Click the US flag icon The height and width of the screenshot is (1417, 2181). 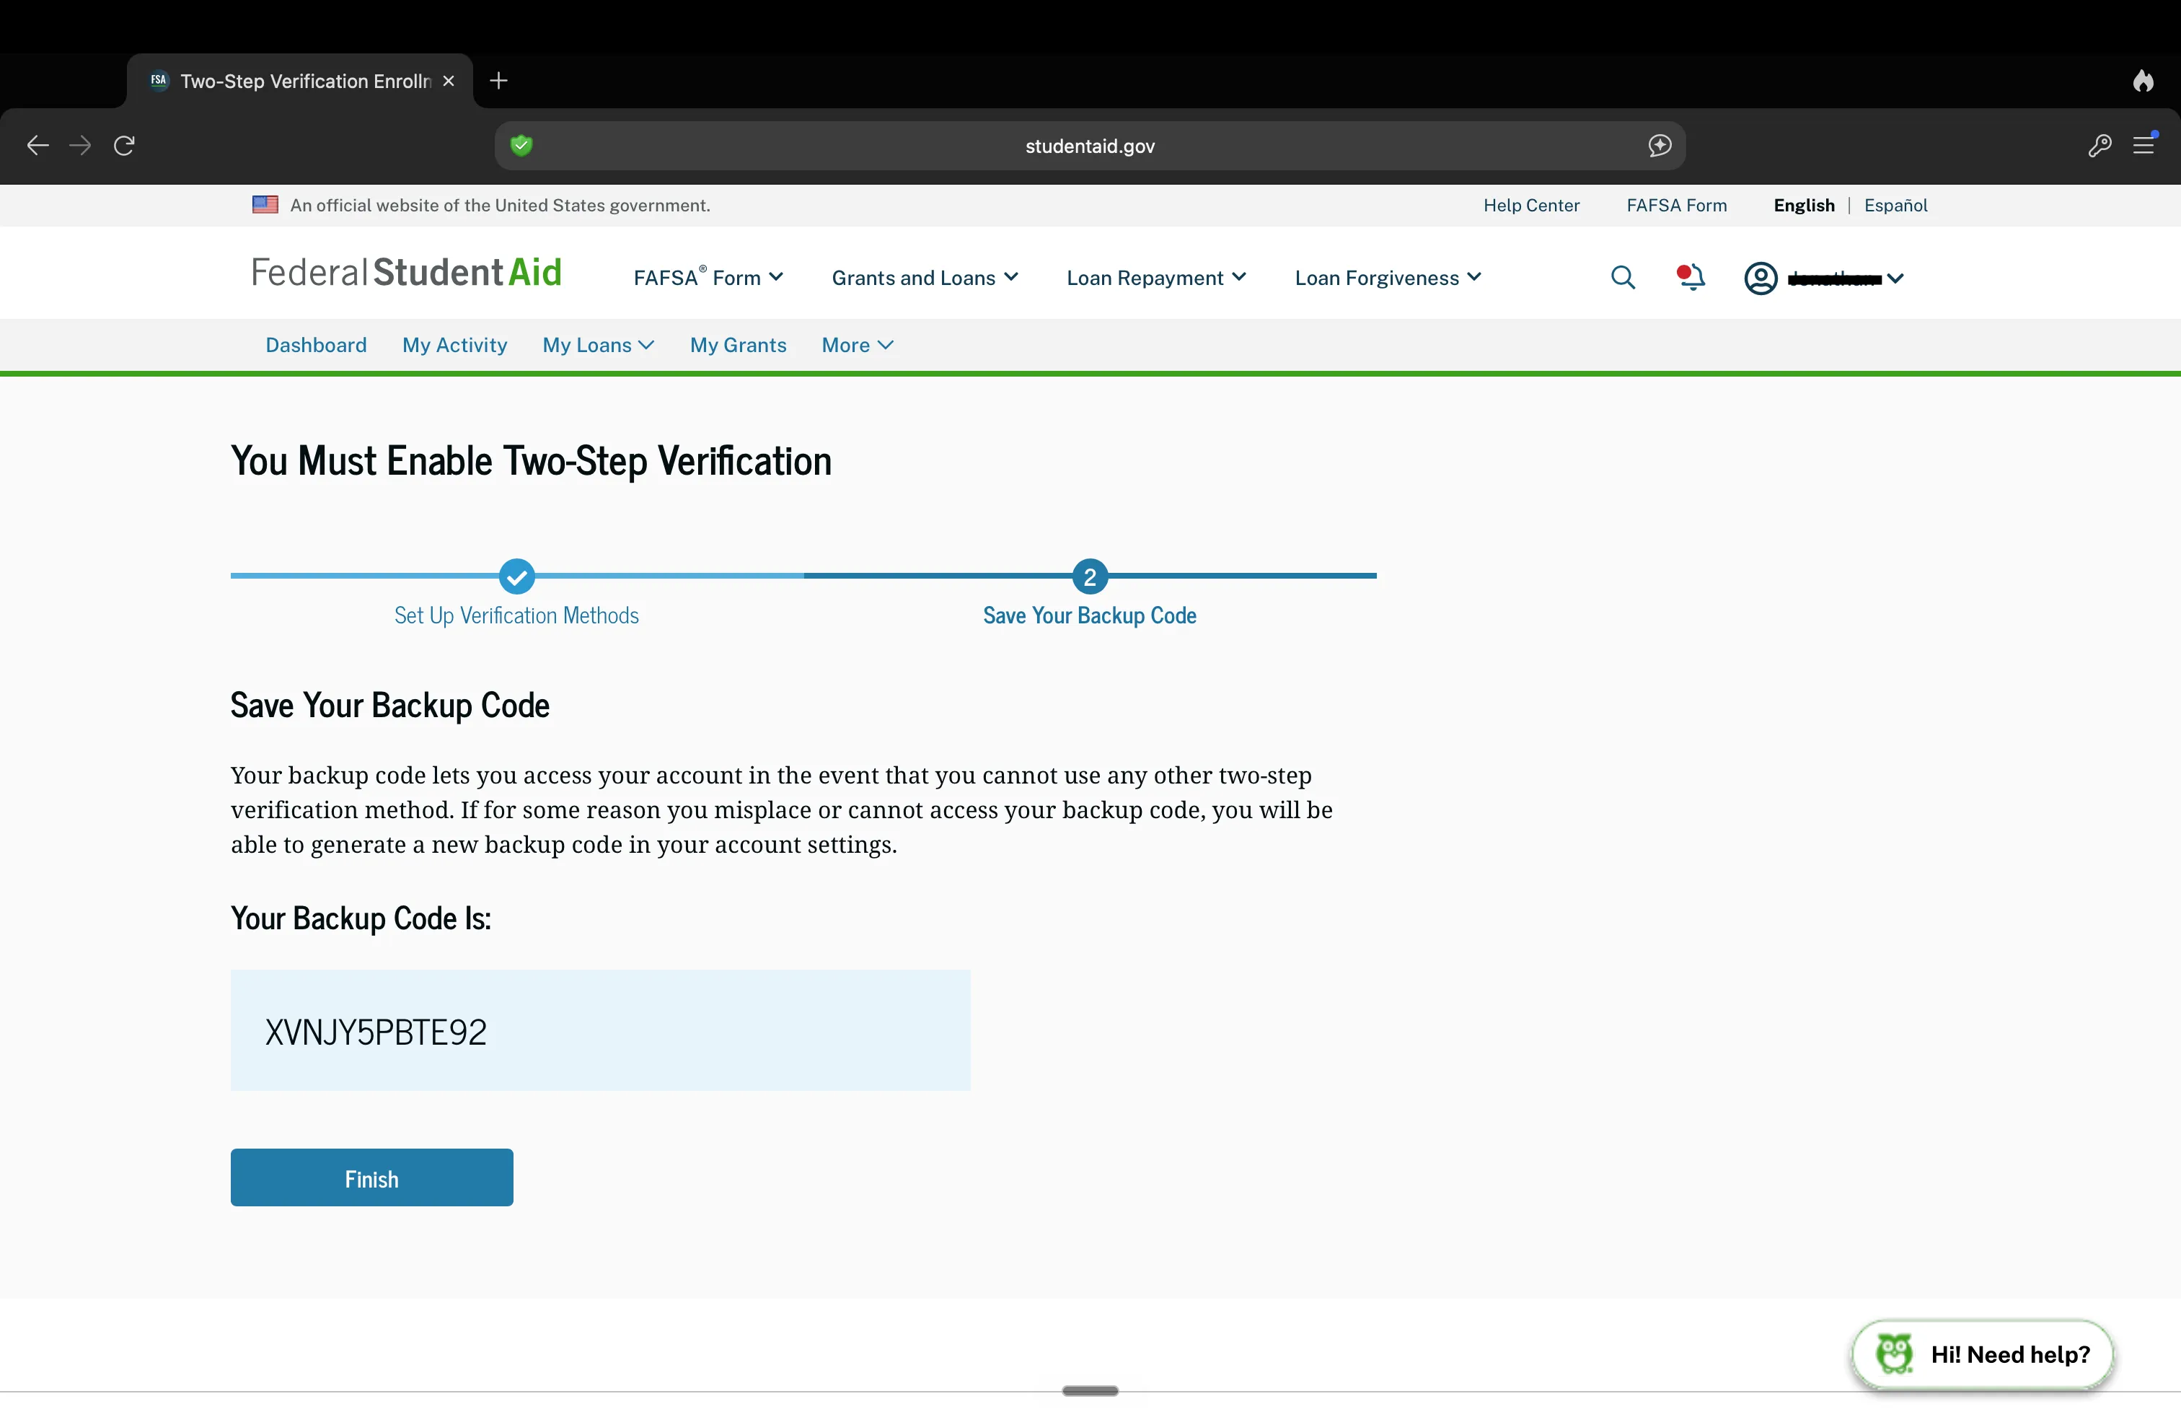pyautogui.click(x=265, y=204)
